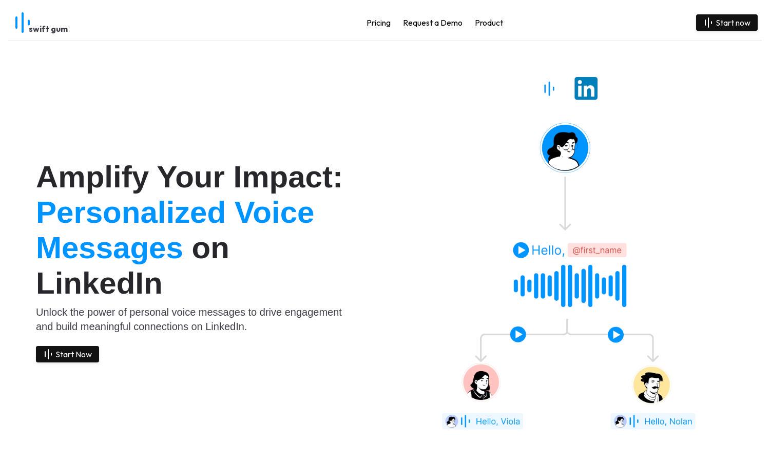Open the Request a Demo link
Viewport: 770px width, 462px height.
433,23
